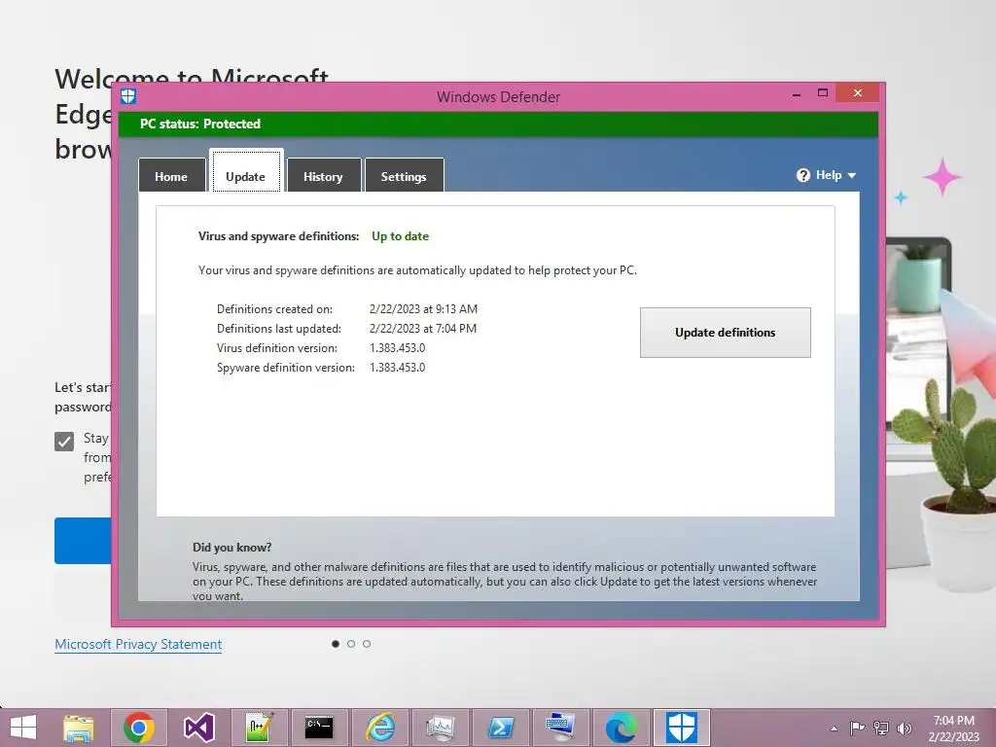Click the virus definition version 1.383.453.0
This screenshot has height=747, width=996.
(398, 348)
